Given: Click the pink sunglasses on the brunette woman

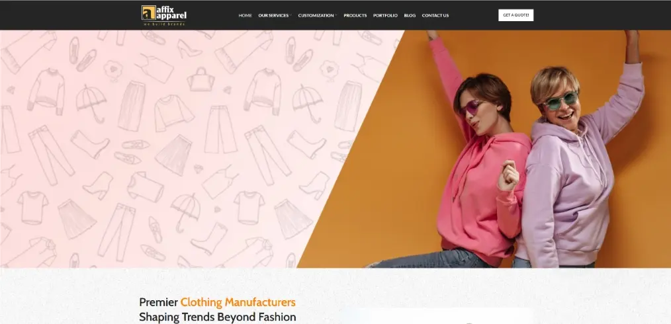Looking at the screenshot, I should [x=472, y=107].
